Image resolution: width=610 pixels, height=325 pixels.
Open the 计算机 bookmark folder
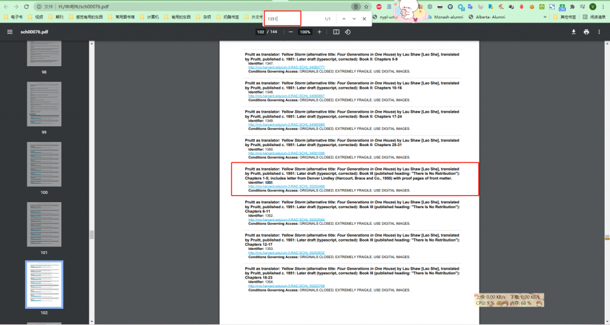coord(150,17)
